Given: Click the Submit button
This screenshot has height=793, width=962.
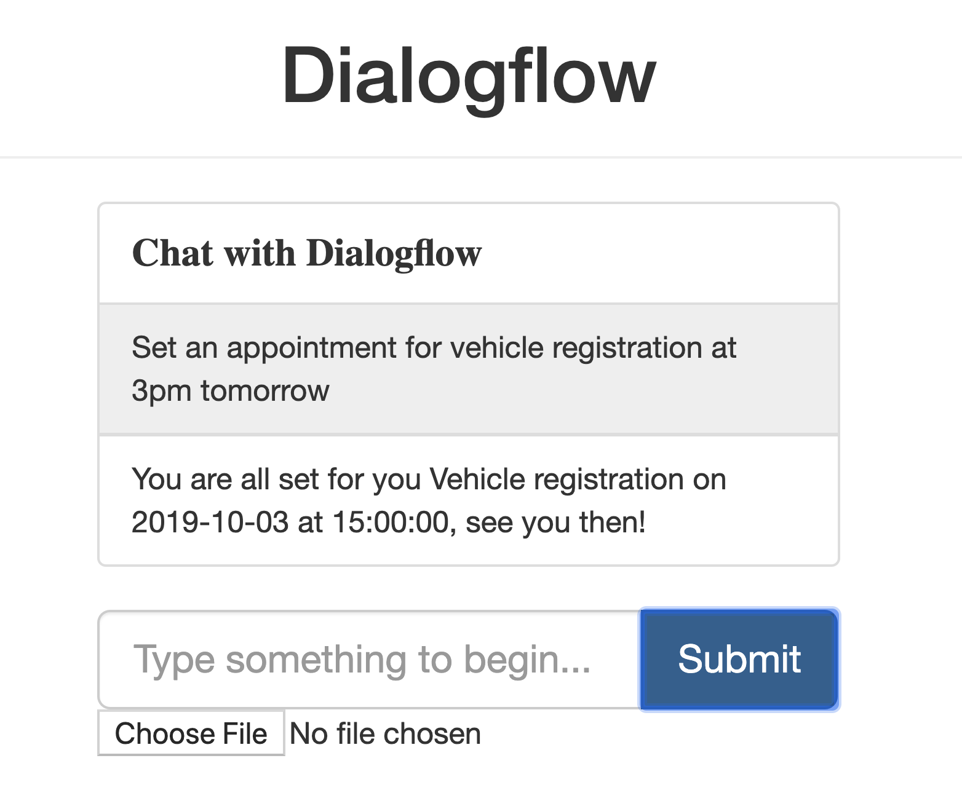Looking at the screenshot, I should click(x=739, y=660).
